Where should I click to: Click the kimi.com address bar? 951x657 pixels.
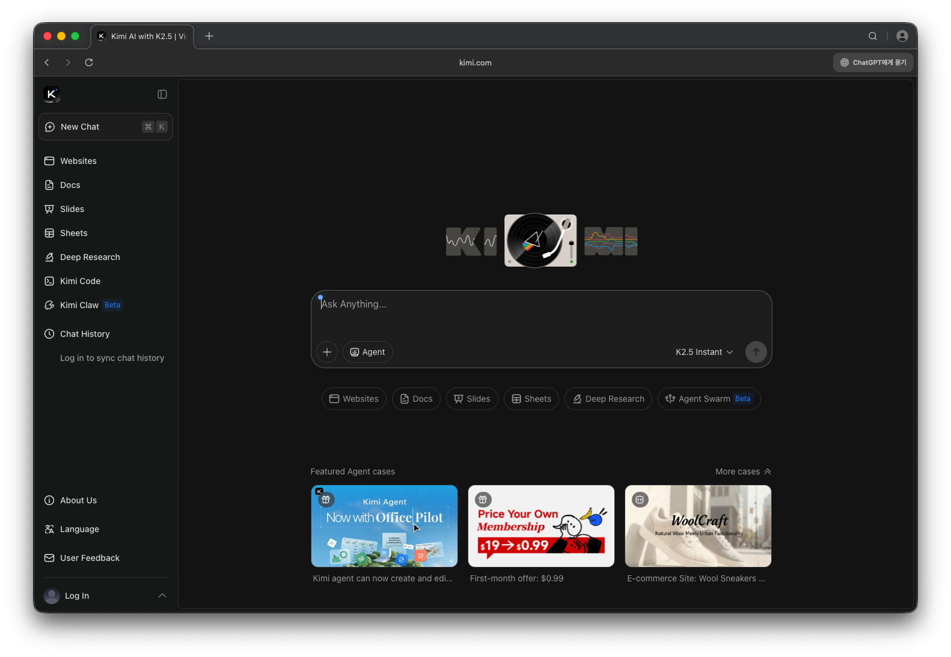(475, 62)
